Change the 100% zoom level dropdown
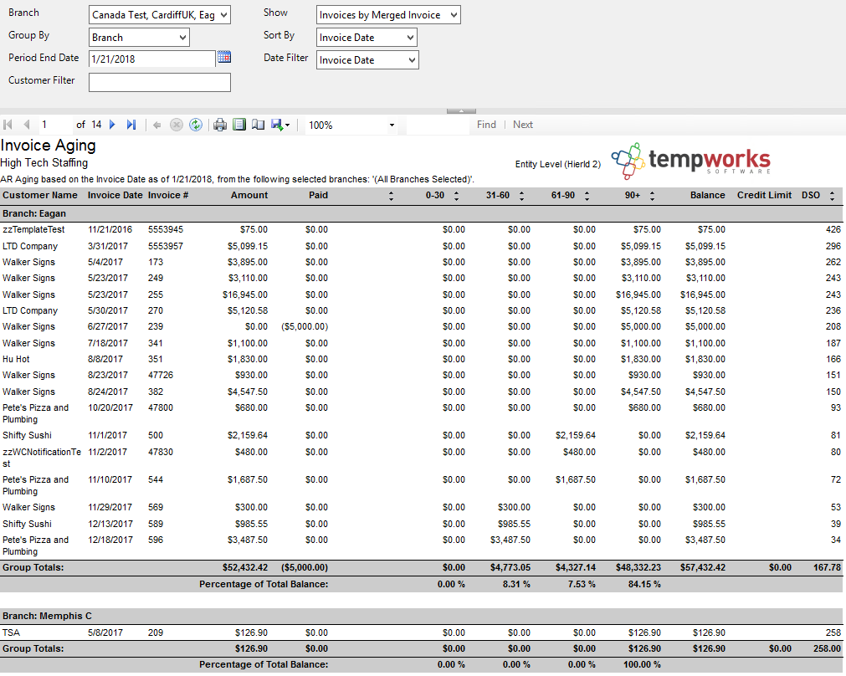Image resolution: width=846 pixels, height=676 pixels. 391,125
